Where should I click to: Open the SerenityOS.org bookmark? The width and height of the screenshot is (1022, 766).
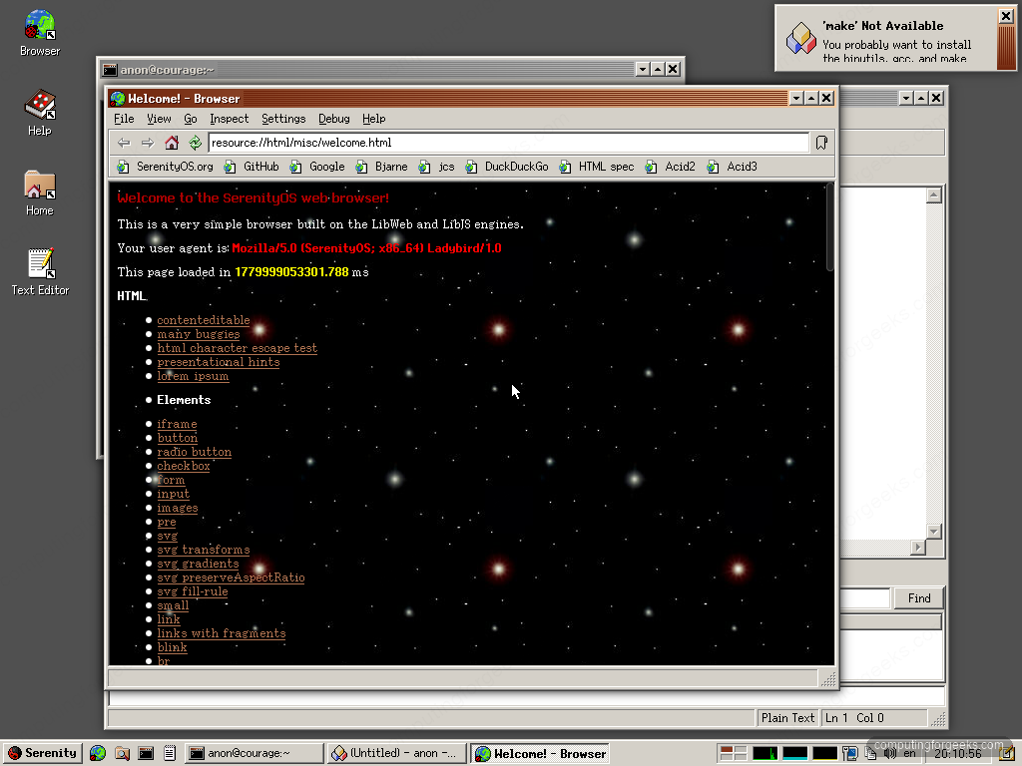(166, 167)
